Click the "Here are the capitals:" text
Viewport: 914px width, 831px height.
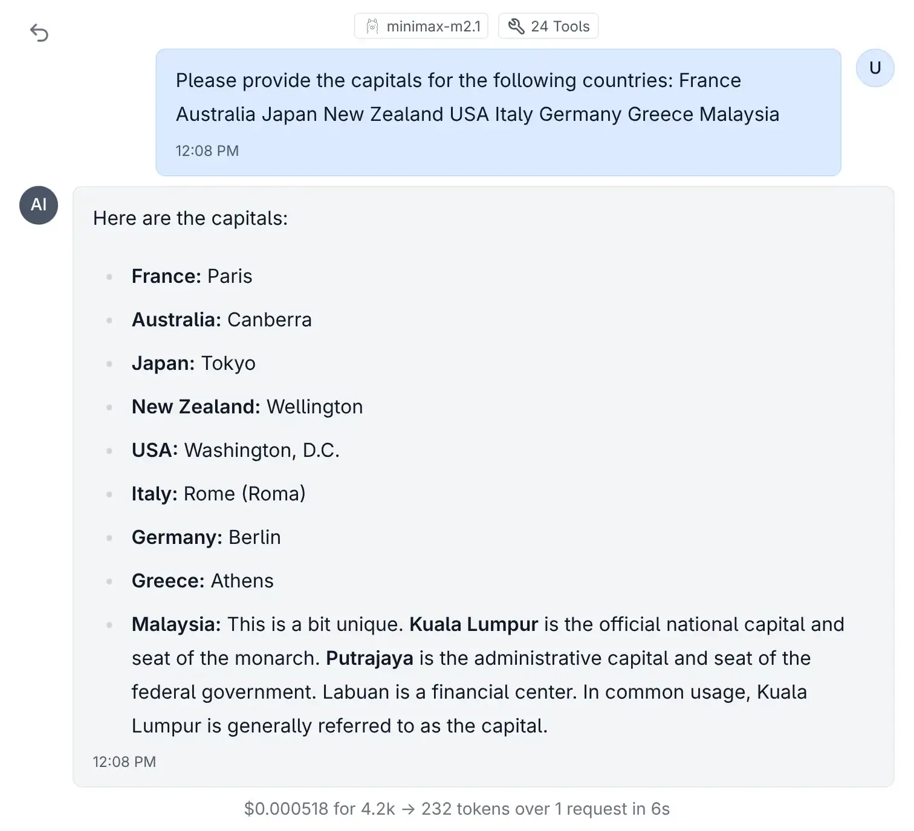(x=190, y=218)
